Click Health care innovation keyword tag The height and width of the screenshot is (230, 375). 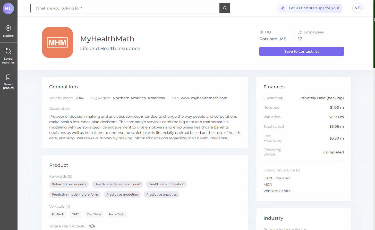point(166,184)
